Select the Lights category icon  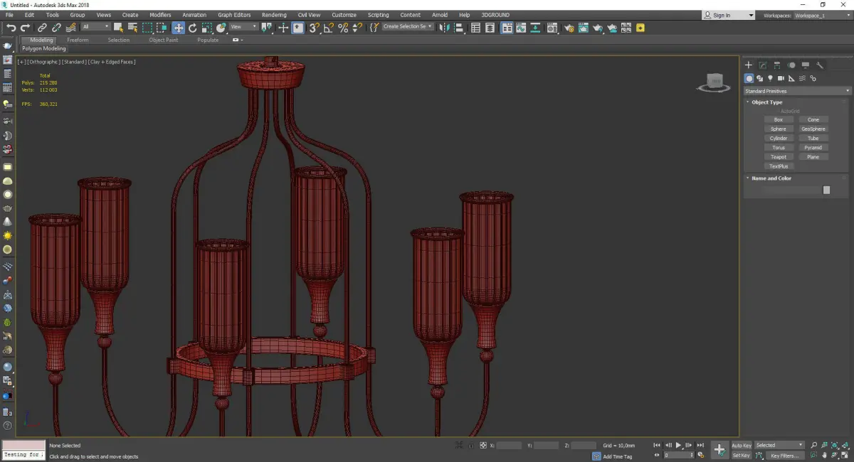coord(770,78)
